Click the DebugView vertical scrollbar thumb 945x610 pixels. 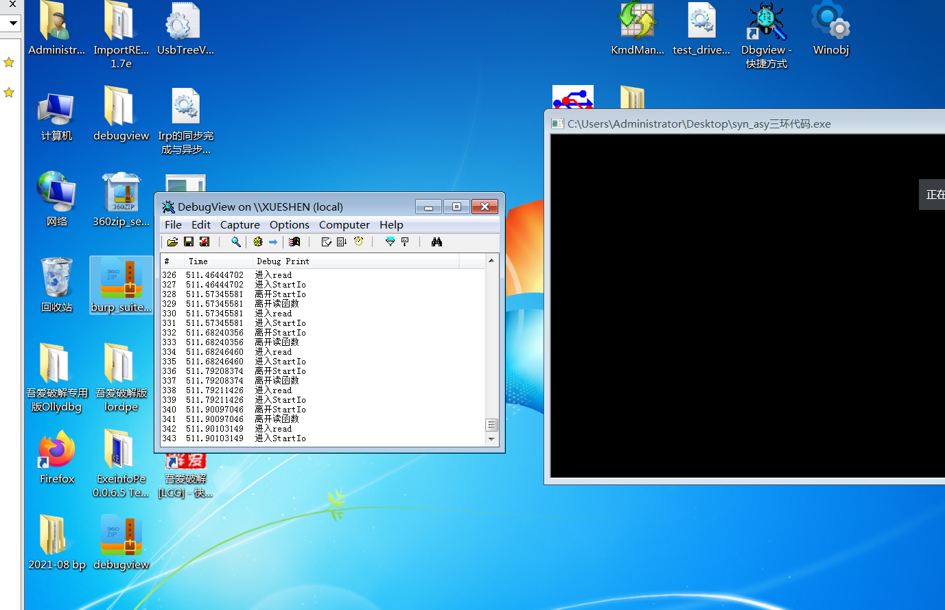491,425
